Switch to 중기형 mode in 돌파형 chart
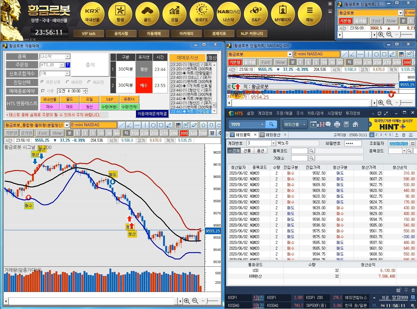The image size is (417, 309). (27, 133)
